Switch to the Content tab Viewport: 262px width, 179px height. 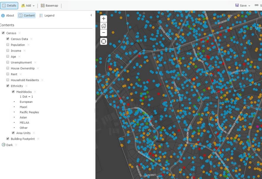(x=26, y=16)
